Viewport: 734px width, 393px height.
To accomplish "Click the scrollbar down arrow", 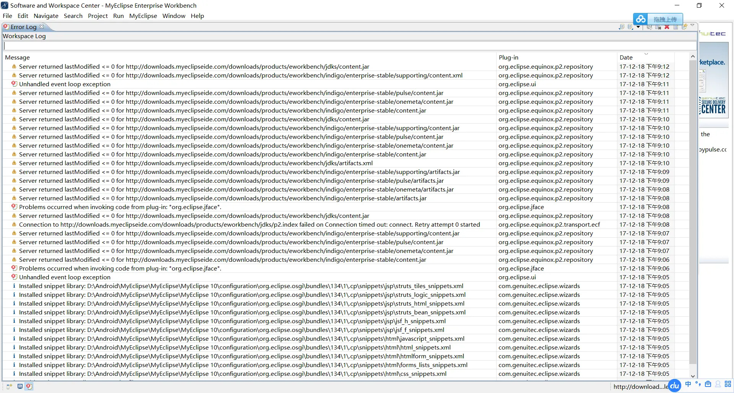I will (693, 376).
